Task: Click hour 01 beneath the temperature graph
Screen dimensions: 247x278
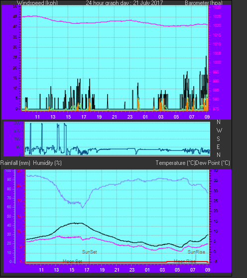Action: (147, 270)
